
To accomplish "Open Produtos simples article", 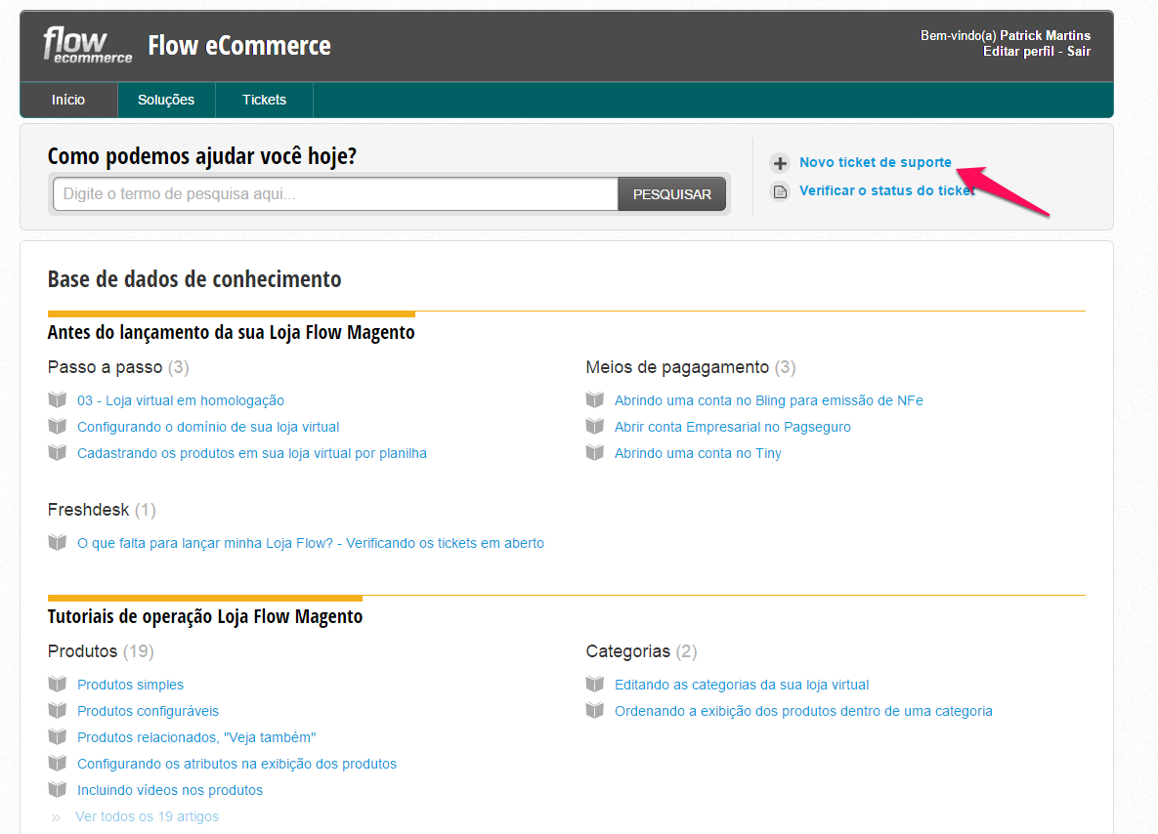I will (131, 685).
